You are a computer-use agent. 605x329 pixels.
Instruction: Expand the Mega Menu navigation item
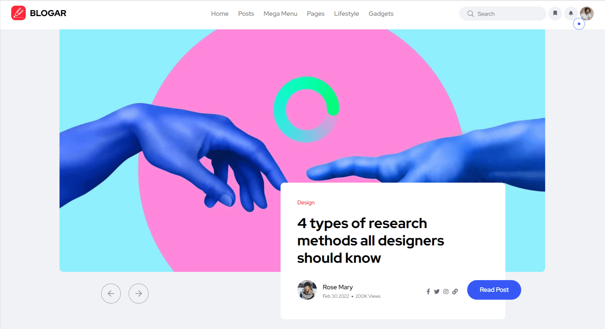point(280,14)
